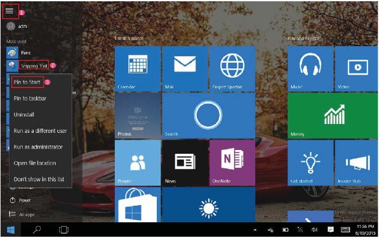Choose Pin to taskbar
The width and height of the screenshot is (379, 238).
[30, 98]
